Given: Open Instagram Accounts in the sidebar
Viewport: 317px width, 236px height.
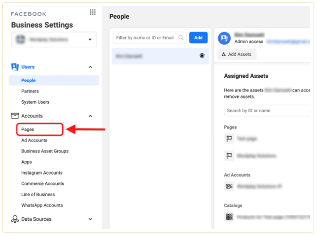Looking at the screenshot, I should [x=41, y=173].
